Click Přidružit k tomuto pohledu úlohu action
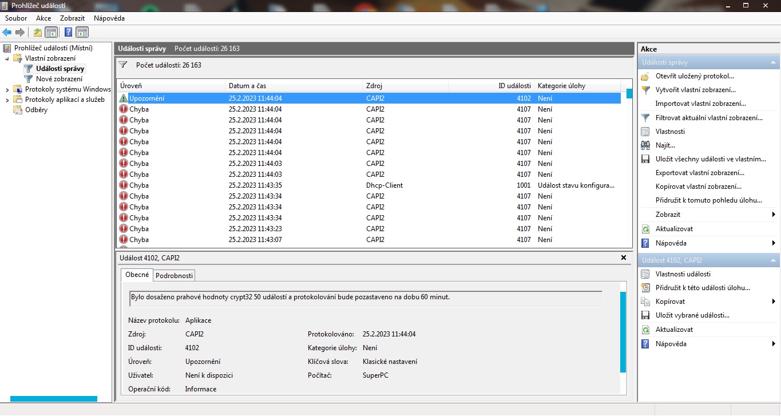 click(x=709, y=200)
